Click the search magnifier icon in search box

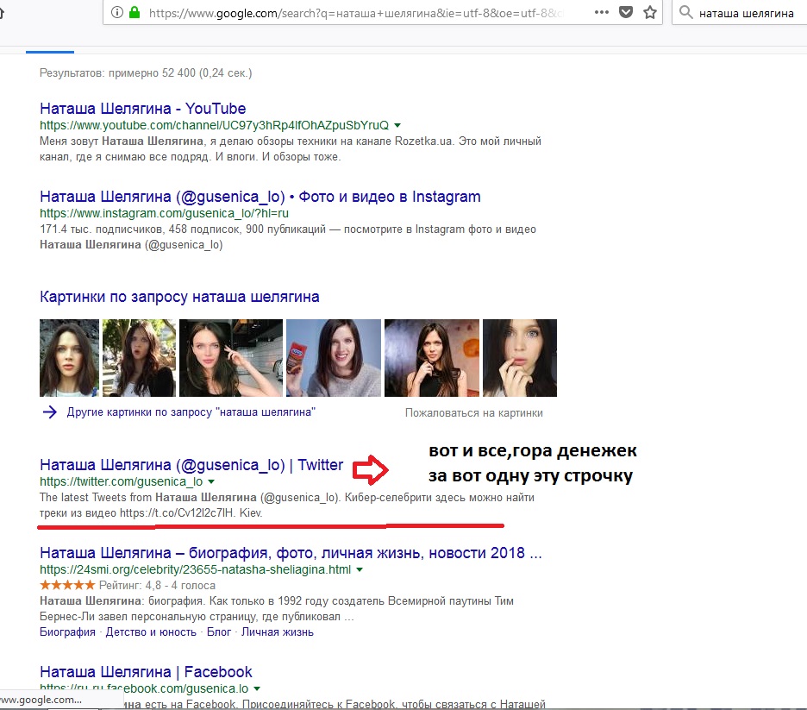click(685, 12)
